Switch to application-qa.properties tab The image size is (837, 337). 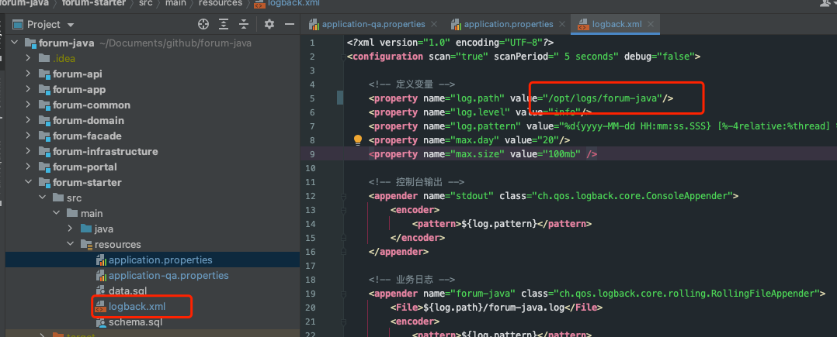tap(373, 24)
